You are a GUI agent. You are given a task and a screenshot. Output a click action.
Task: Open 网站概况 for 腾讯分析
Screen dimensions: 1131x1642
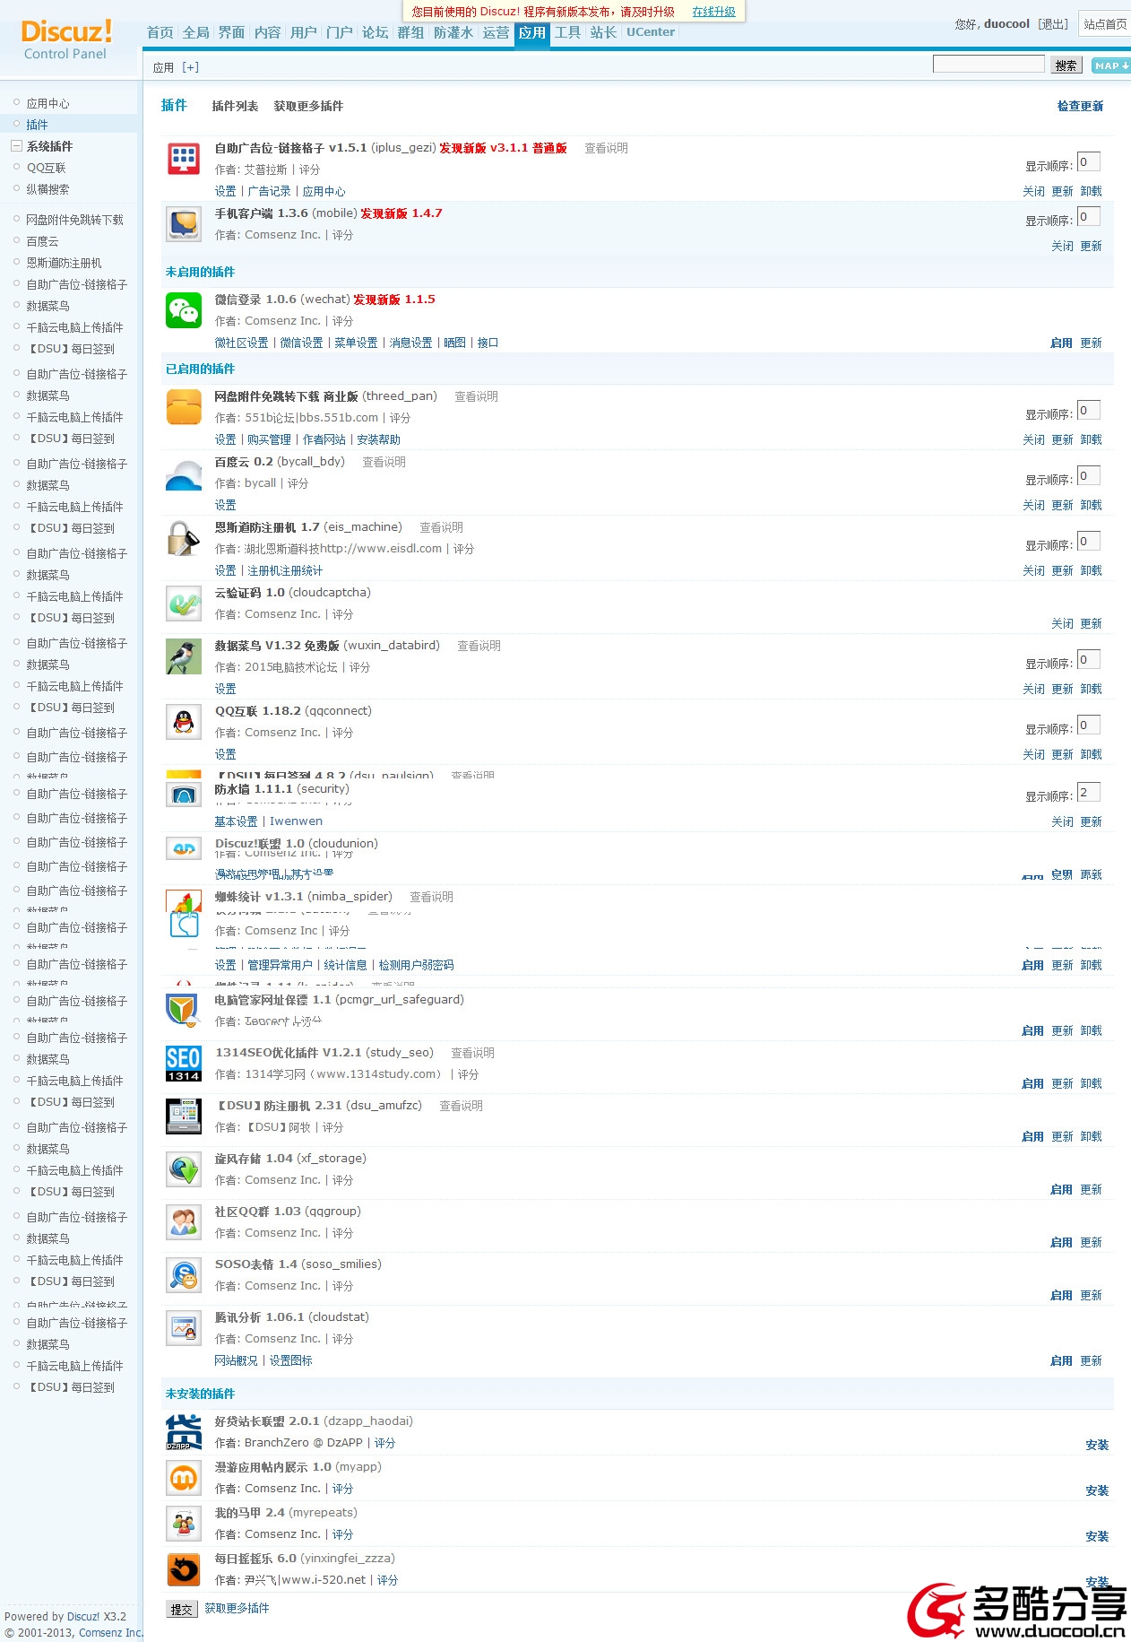(x=236, y=1360)
